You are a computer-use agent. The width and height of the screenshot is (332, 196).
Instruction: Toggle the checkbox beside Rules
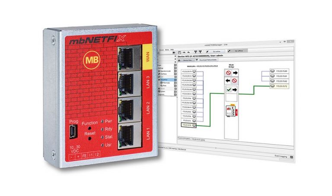coord(176,85)
